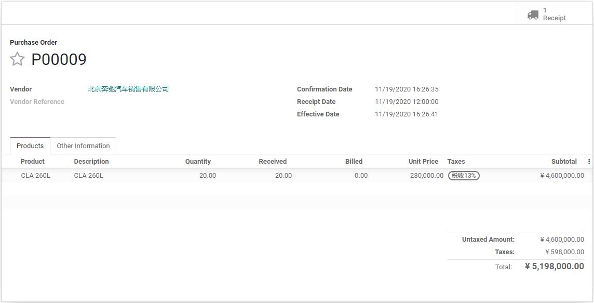Image resolution: width=594 pixels, height=303 pixels.
Task: Click the row subtotal ¥ 4,600,000.00
Action: pos(562,176)
